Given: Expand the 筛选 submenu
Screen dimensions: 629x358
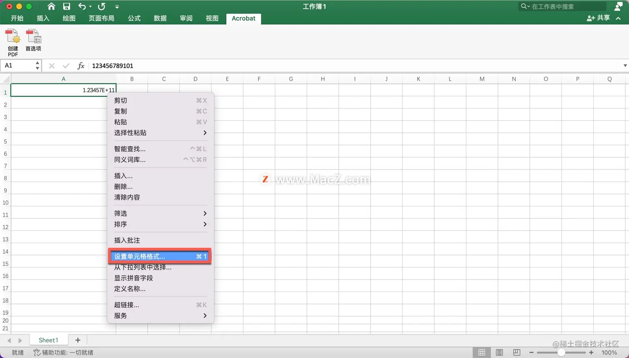Looking at the screenshot, I should point(161,213).
